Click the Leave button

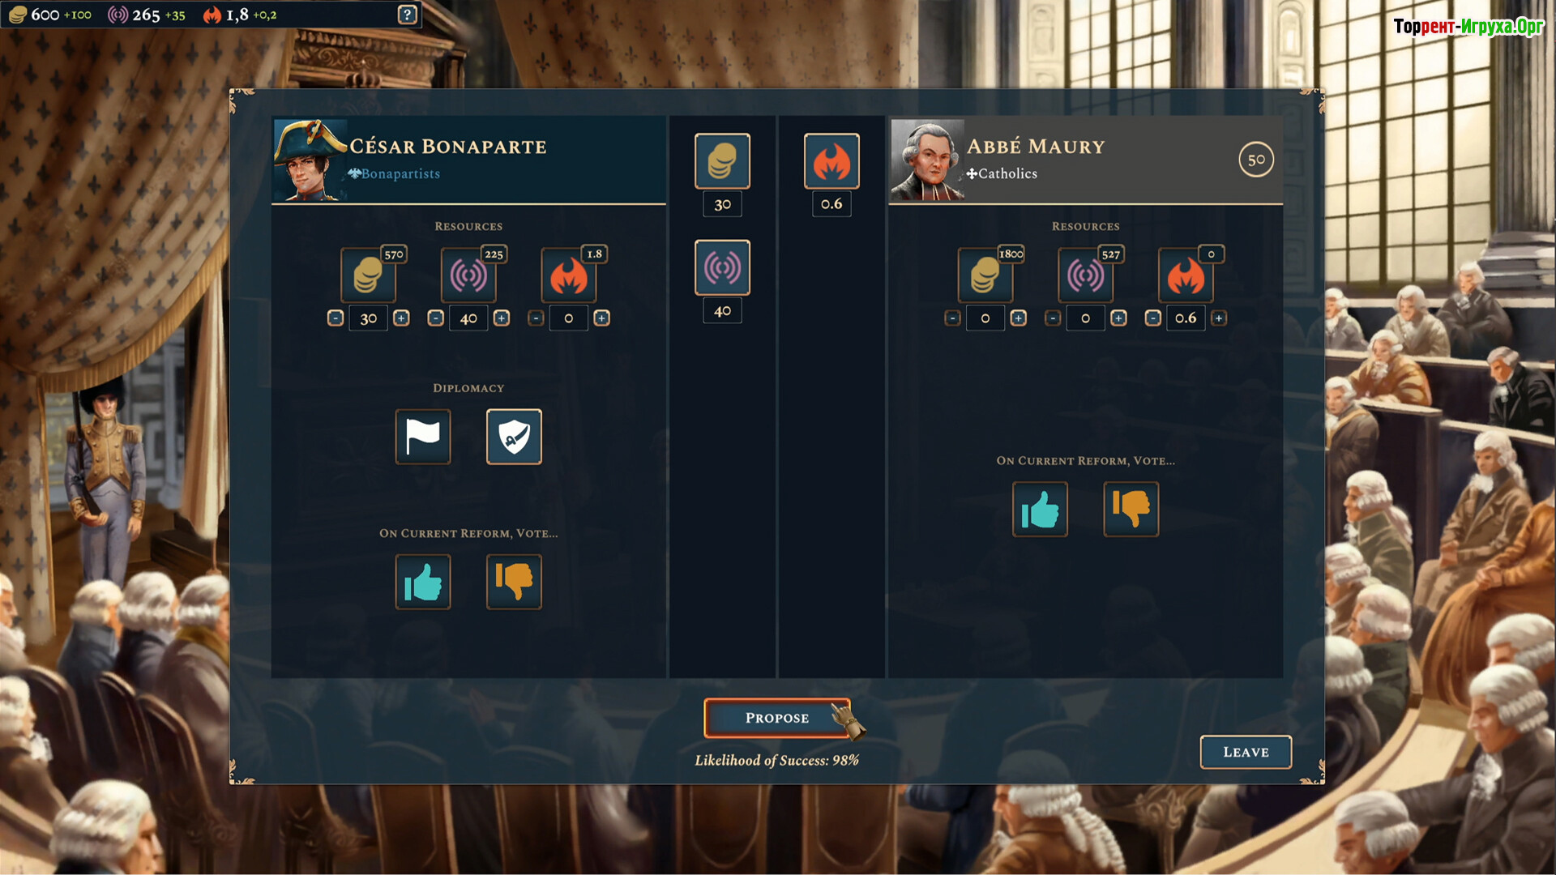(x=1246, y=752)
